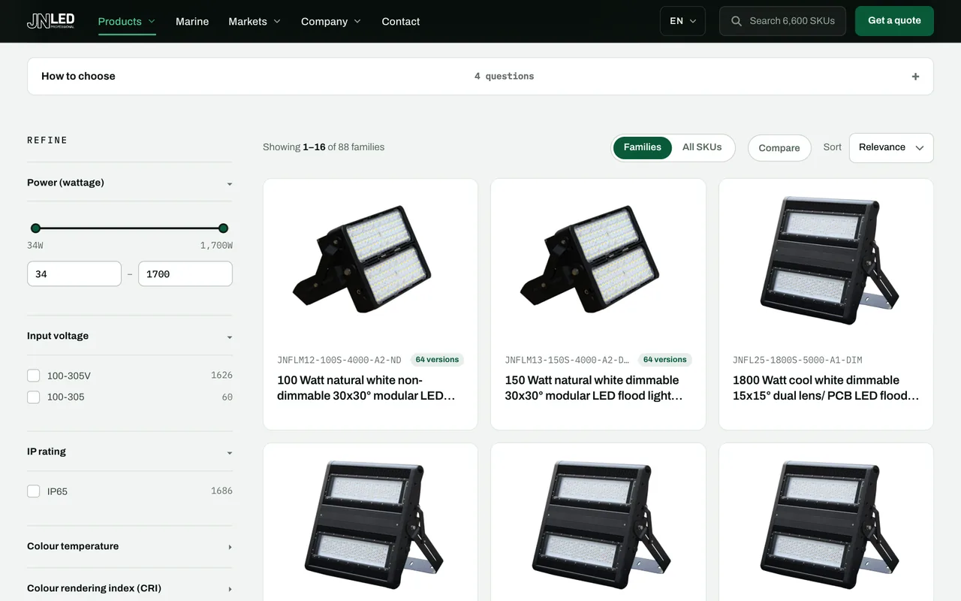
Task: Open the Relevance sort dropdown
Action: (891, 148)
